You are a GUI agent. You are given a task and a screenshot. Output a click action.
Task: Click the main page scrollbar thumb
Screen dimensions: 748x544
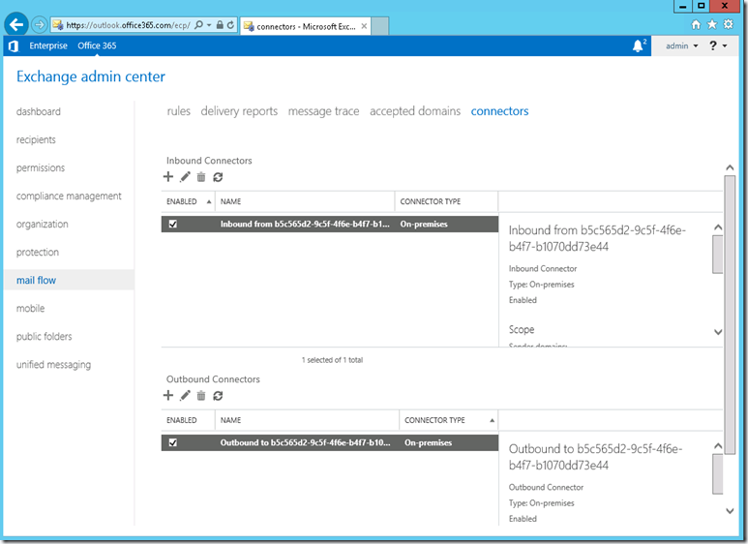[730, 315]
